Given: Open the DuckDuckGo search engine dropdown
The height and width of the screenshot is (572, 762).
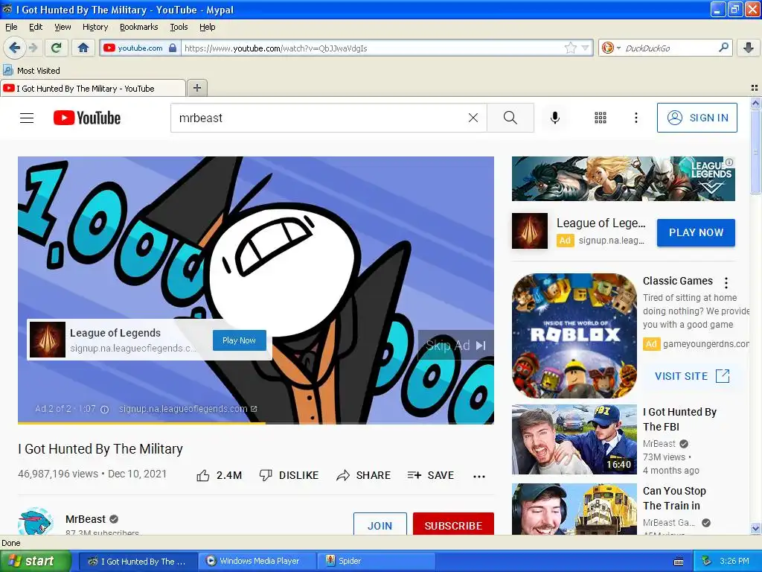Looking at the screenshot, I should pyautogui.click(x=612, y=48).
